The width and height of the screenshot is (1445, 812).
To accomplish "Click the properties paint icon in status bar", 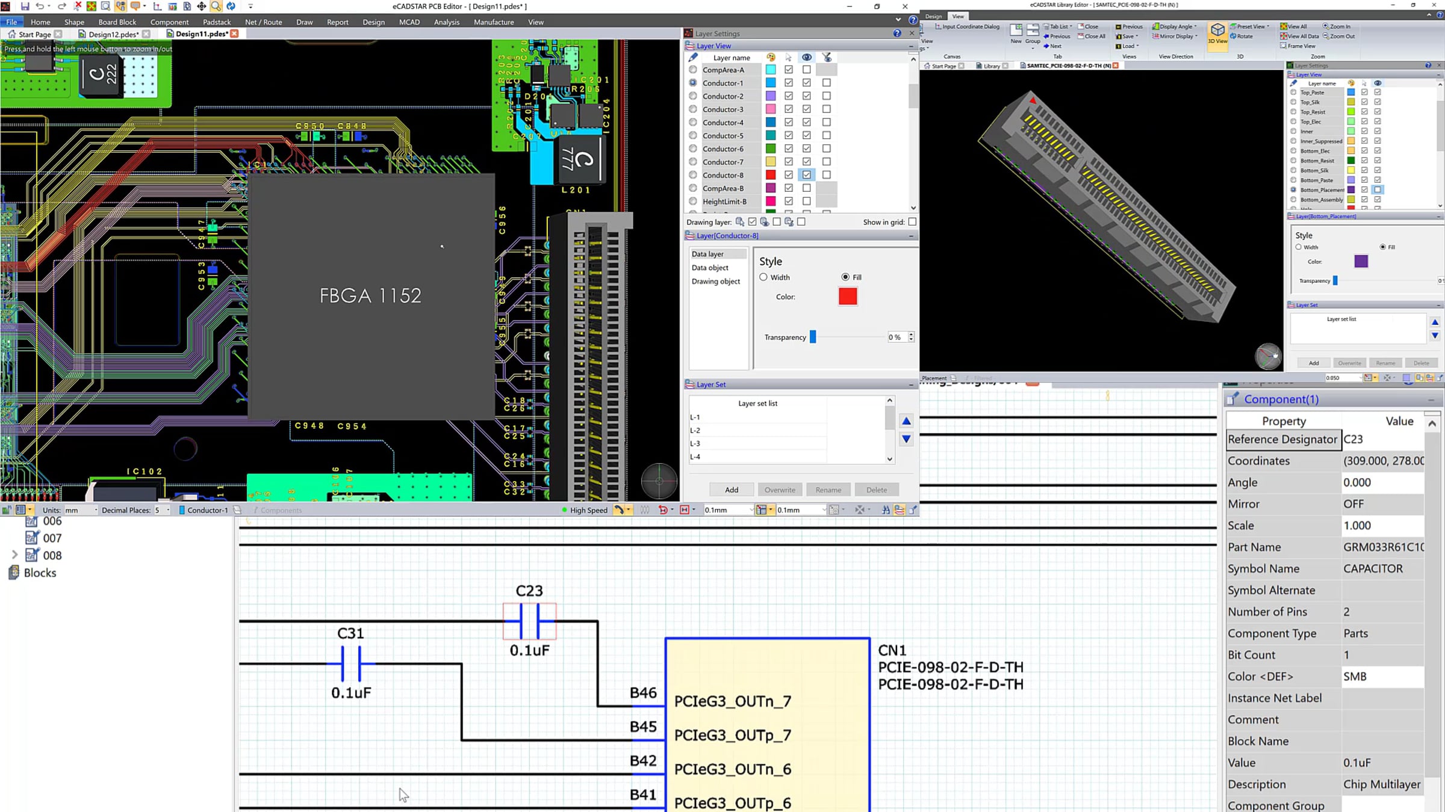I will [x=913, y=510].
